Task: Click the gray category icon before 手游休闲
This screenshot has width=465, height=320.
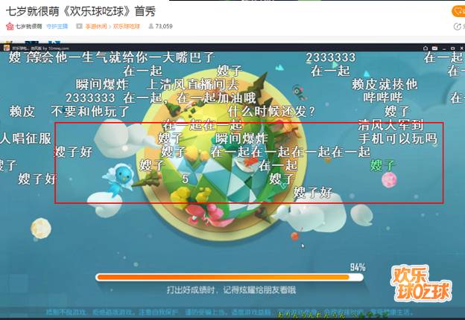Action: (x=79, y=26)
